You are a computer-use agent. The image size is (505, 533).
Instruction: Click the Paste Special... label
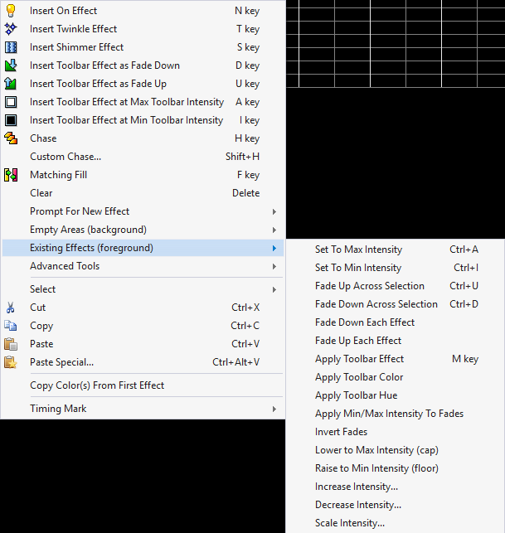[x=61, y=363]
